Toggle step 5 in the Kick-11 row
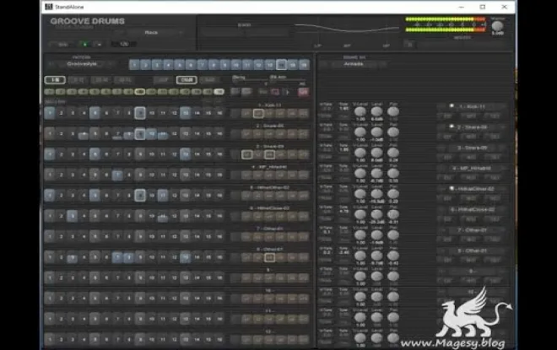Viewport: 557px width, 350px height. click(x=95, y=113)
